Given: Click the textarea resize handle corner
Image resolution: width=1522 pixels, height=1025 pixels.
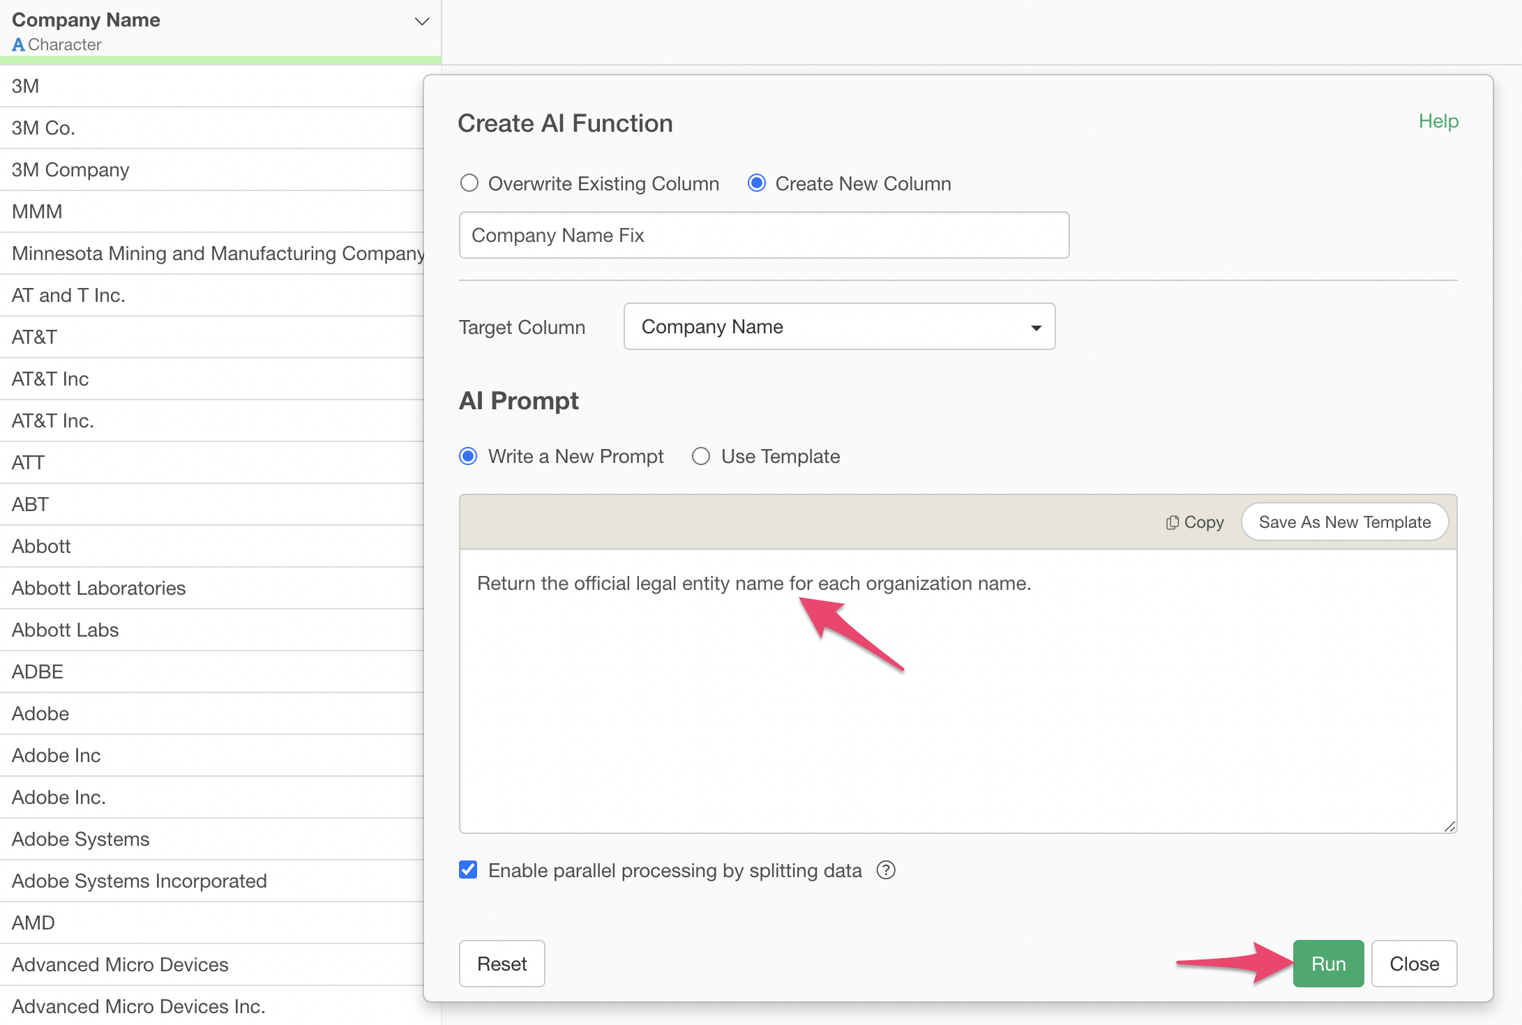Looking at the screenshot, I should [x=1449, y=826].
